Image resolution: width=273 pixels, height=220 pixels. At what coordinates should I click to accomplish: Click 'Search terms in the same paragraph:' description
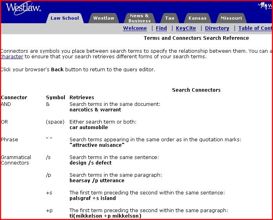[115, 175]
